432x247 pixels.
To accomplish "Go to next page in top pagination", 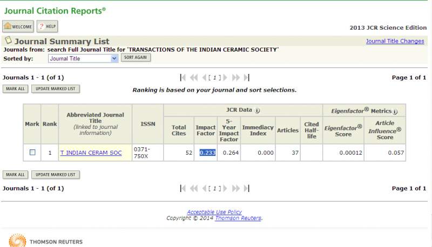I will tap(225, 78).
